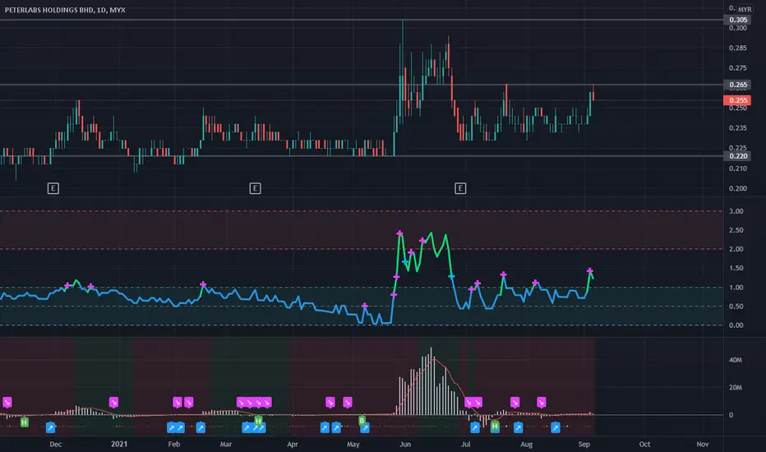Click the blue up-arrow signal left of Dec
766x452 pixels.
[x=50, y=427]
